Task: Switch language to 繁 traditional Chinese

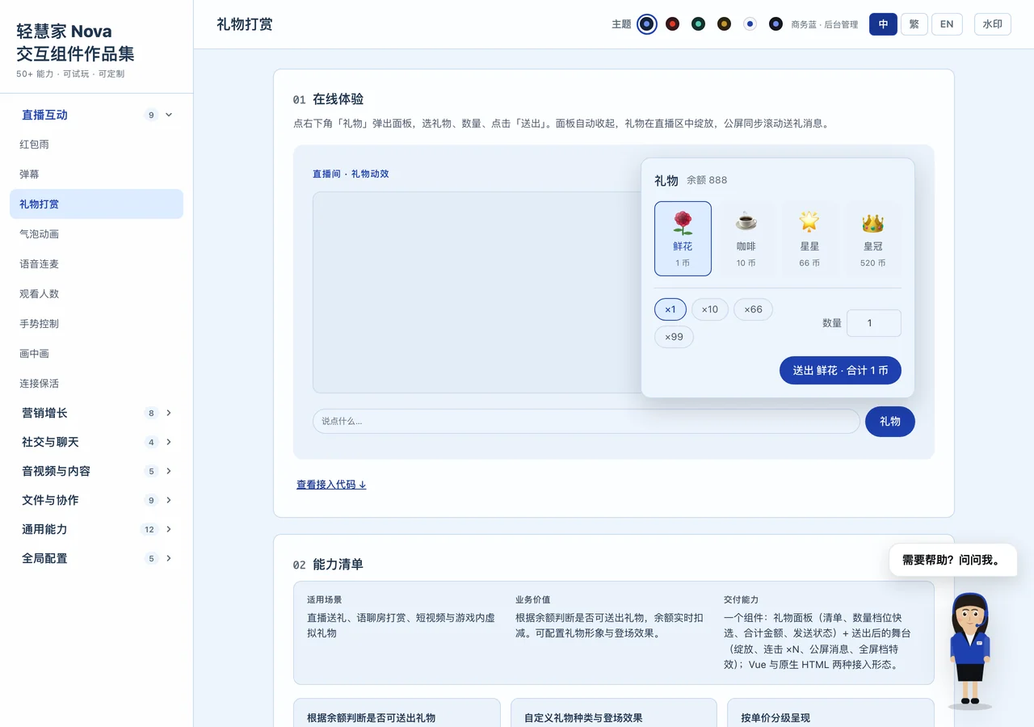Action: click(x=914, y=24)
